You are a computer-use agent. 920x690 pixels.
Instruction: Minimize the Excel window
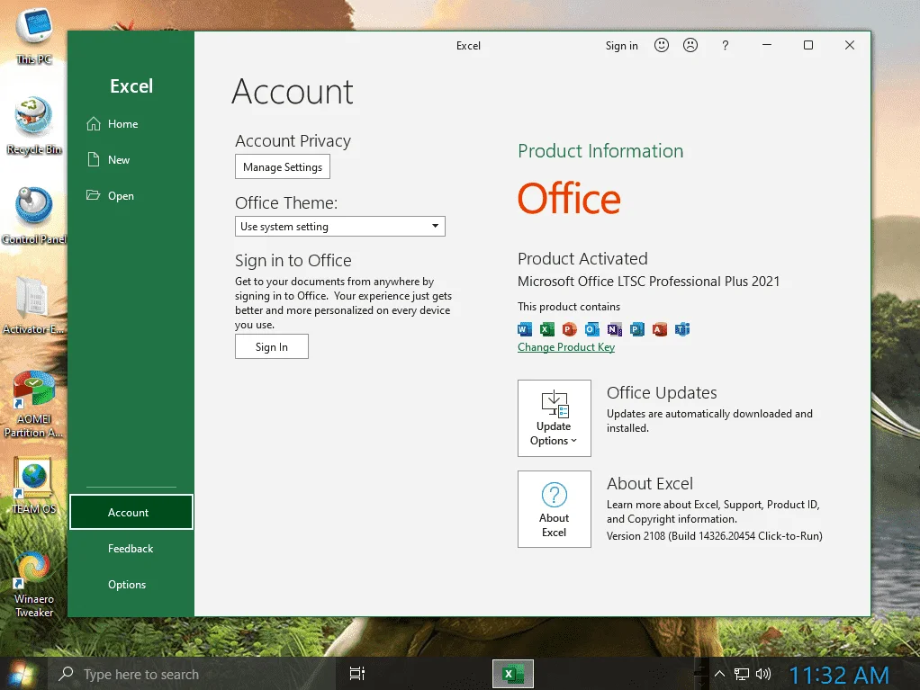tap(767, 45)
